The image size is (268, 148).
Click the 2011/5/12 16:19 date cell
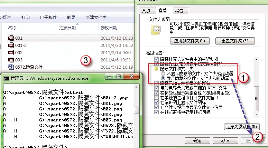click(117, 67)
